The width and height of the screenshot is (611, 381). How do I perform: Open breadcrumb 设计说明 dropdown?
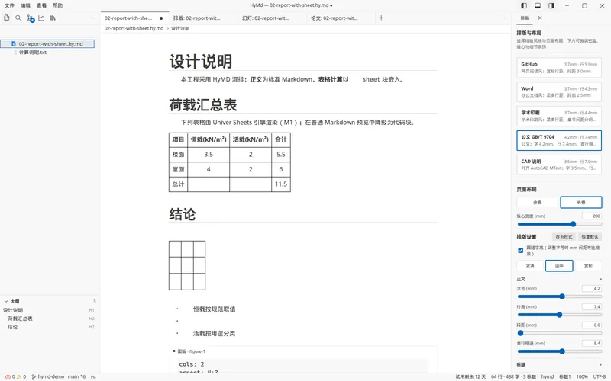pos(180,28)
